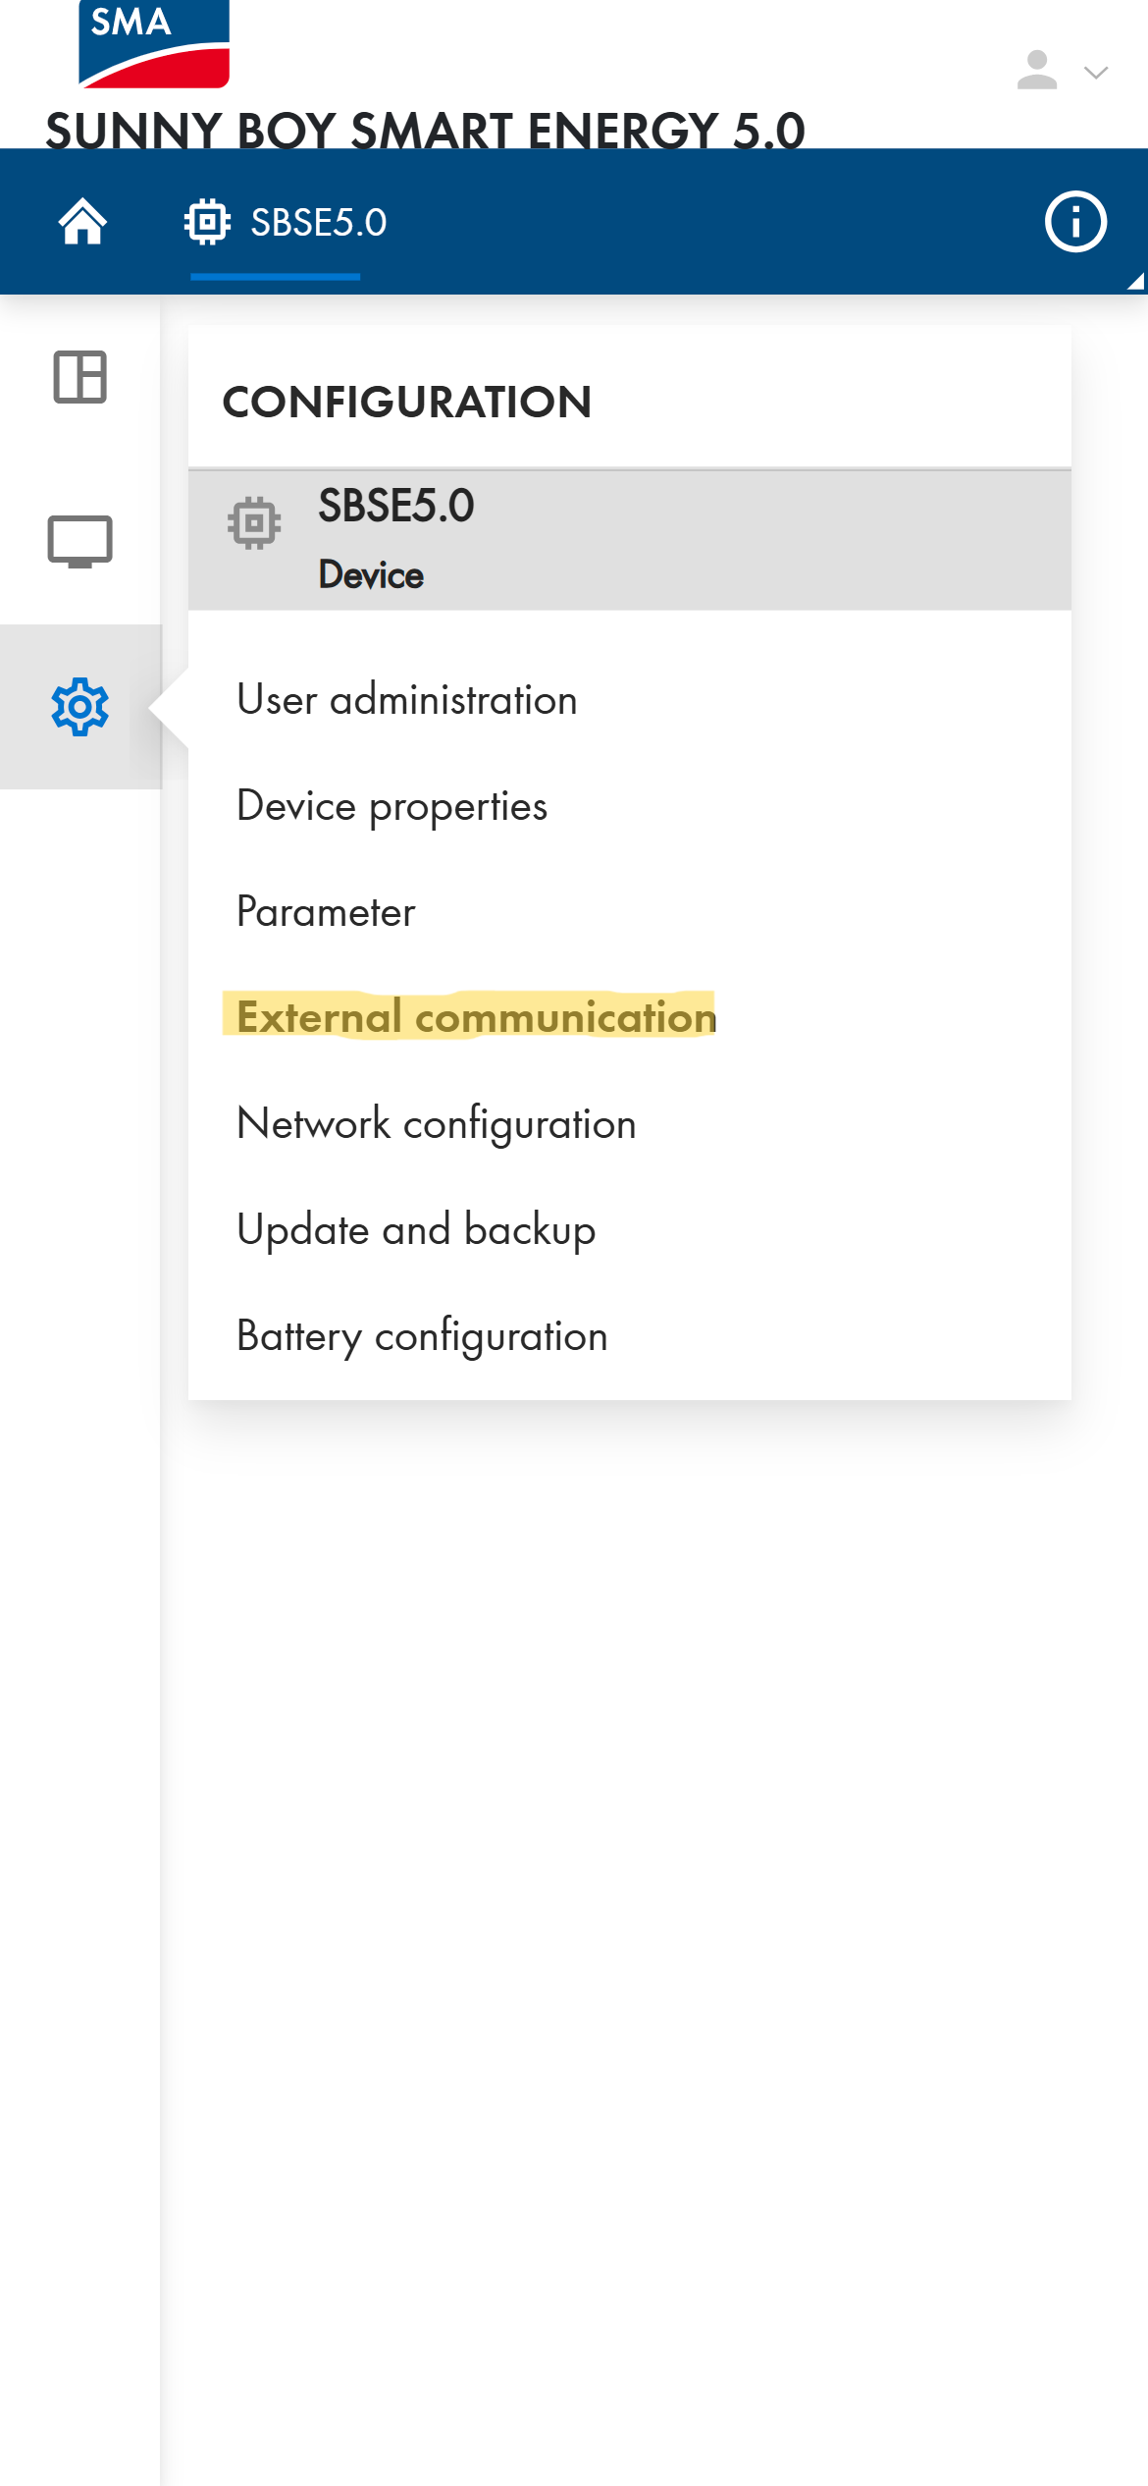
Task: Expand the corner triangle of the blue bar
Action: pos(1135,282)
